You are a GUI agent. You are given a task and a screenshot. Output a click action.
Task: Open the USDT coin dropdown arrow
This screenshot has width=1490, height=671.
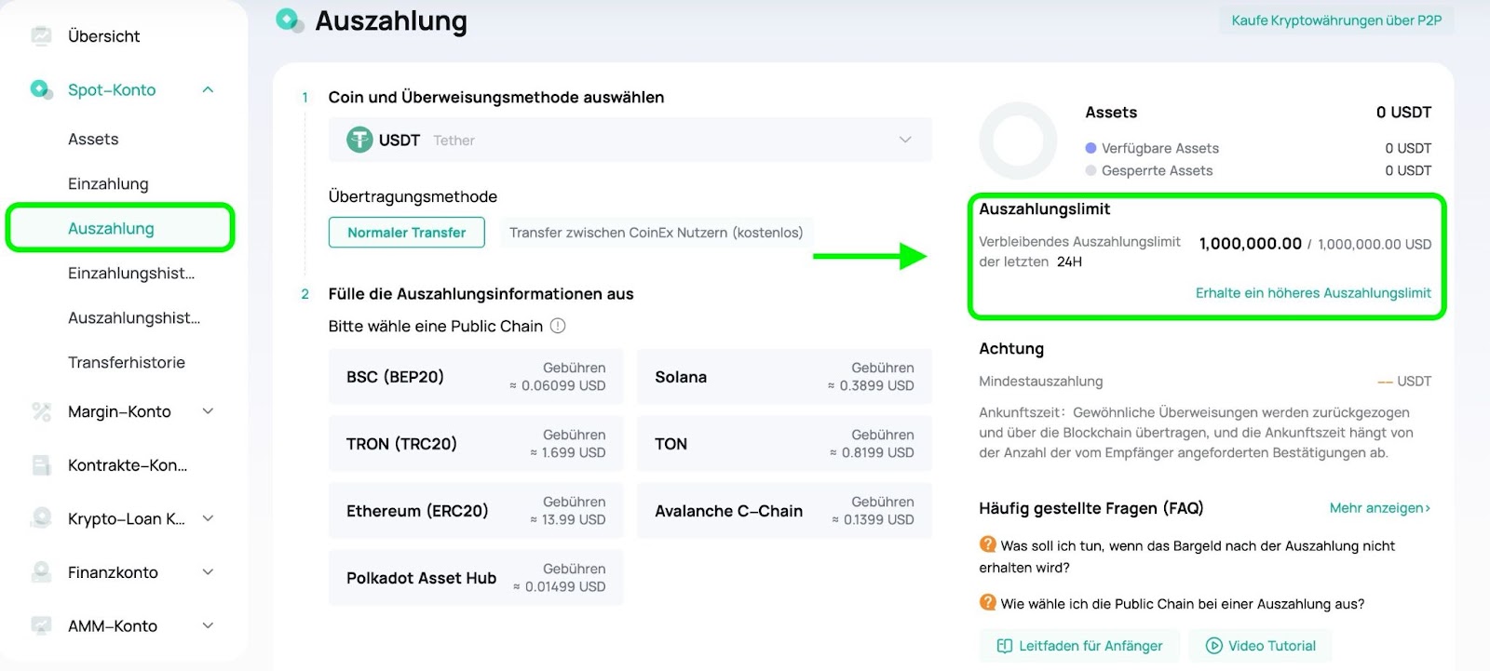coord(905,140)
